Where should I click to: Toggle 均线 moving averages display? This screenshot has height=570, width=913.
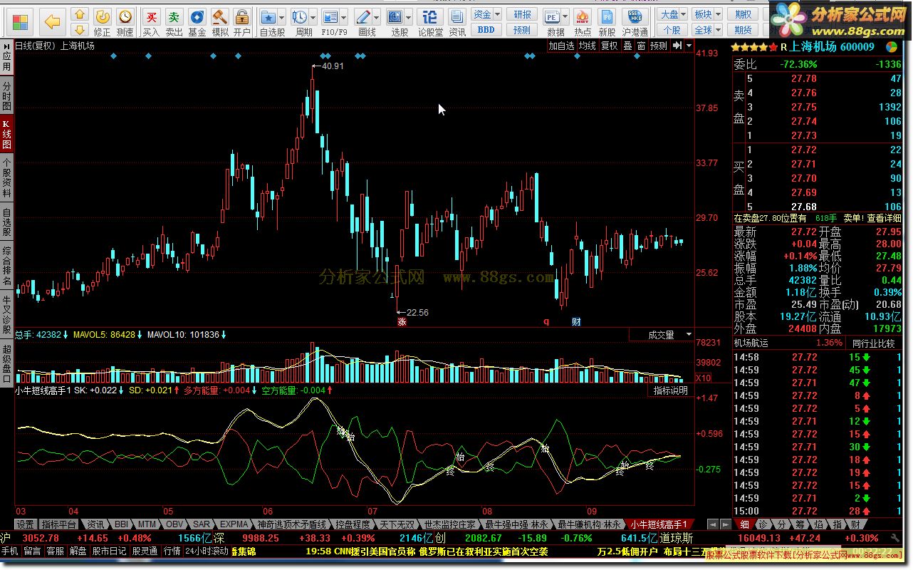point(588,46)
